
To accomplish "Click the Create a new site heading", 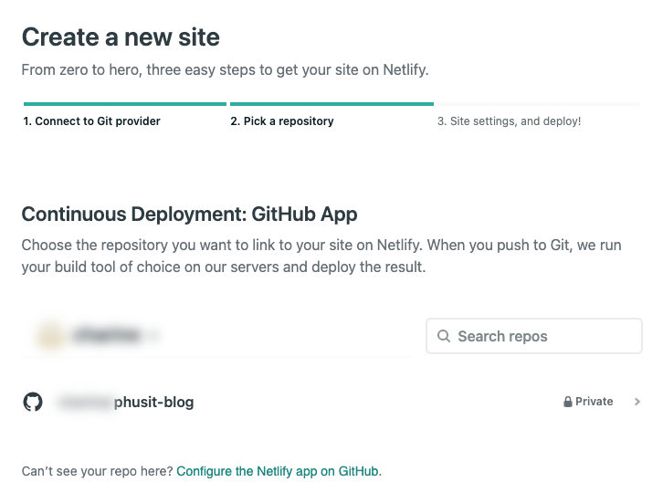I will (121, 37).
